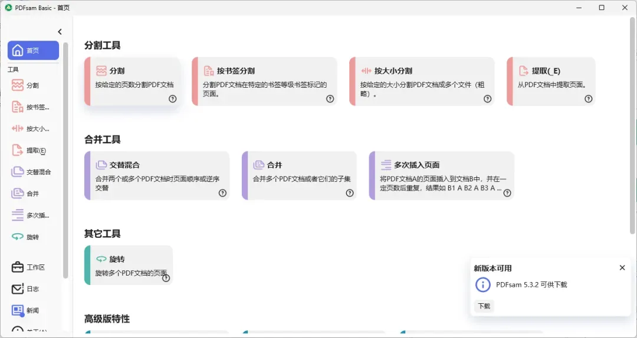Open the 工作区 briefcase icon
Viewport: 637px width, 338px height.
[18, 267]
